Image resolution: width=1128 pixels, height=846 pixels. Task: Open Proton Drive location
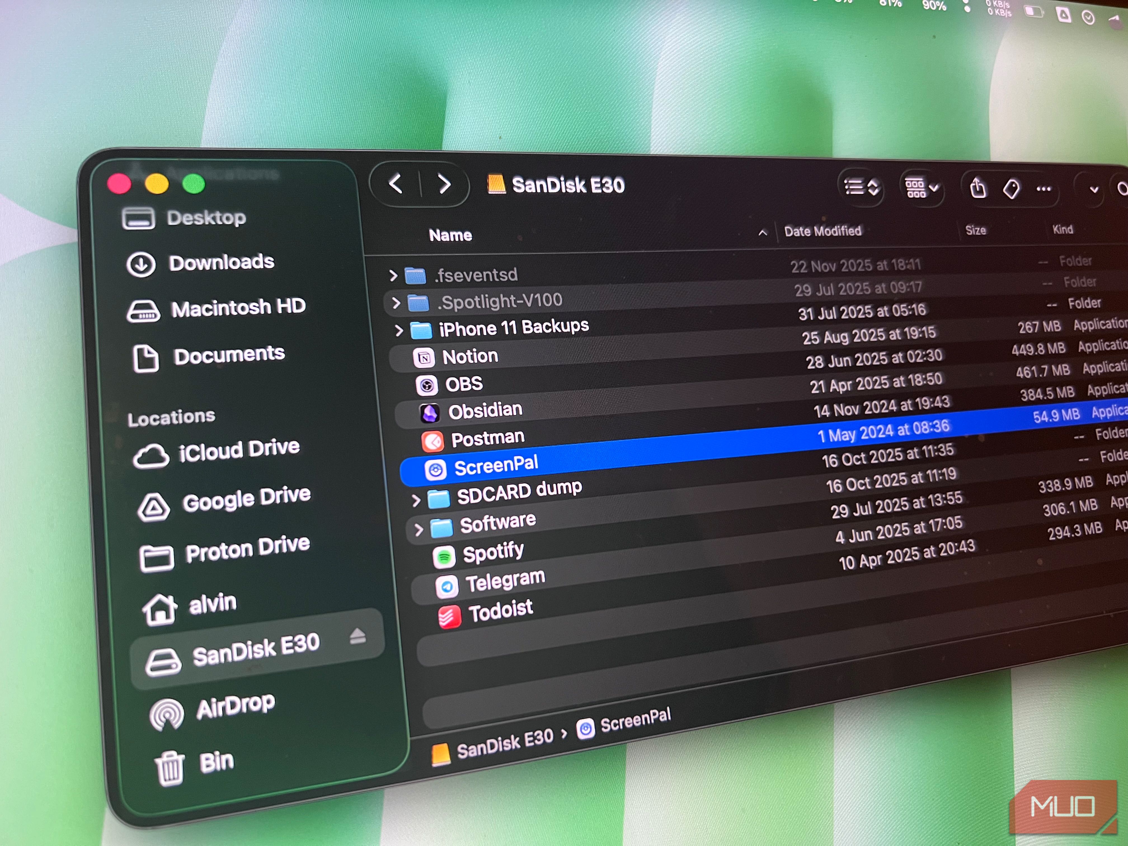click(x=225, y=552)
